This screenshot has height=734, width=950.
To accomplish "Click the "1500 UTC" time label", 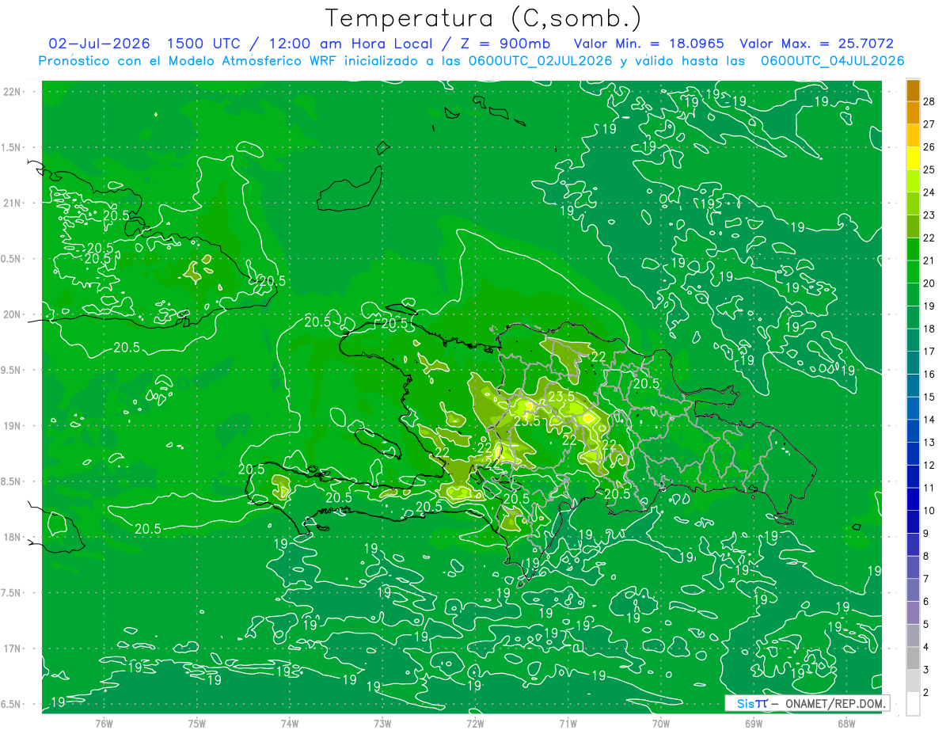I will tap(203, 44).
